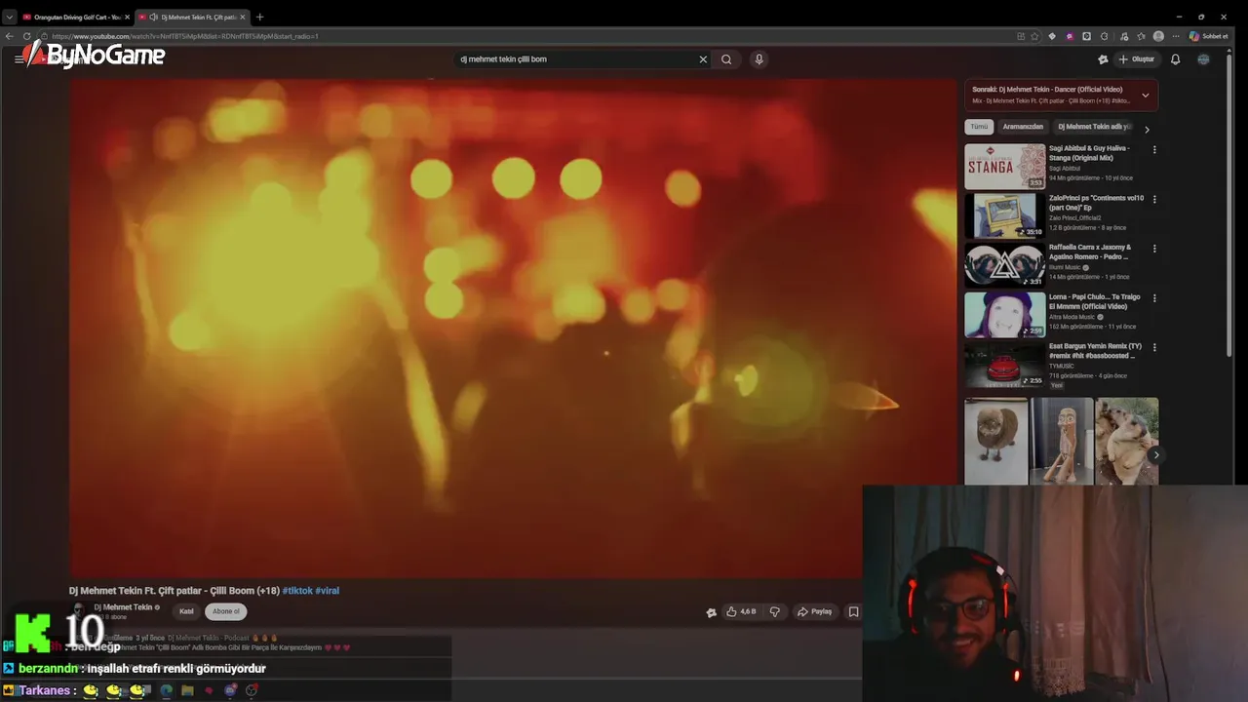Open YouTube notifications bell
The height and width of the screenshot is (702, 1248).
[x=1175, y=59]
